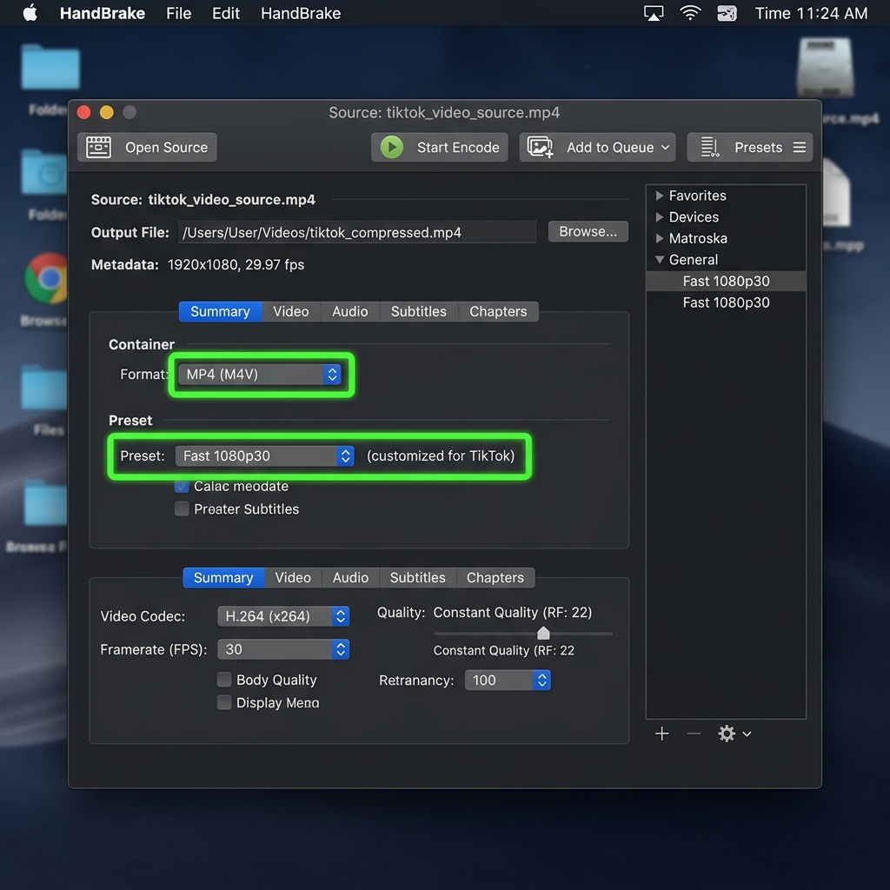Click the menu bar clock Time 11:24 AM
Image resolution: width=890 pixels, height=890 pixels.
(x=811, y=13)
